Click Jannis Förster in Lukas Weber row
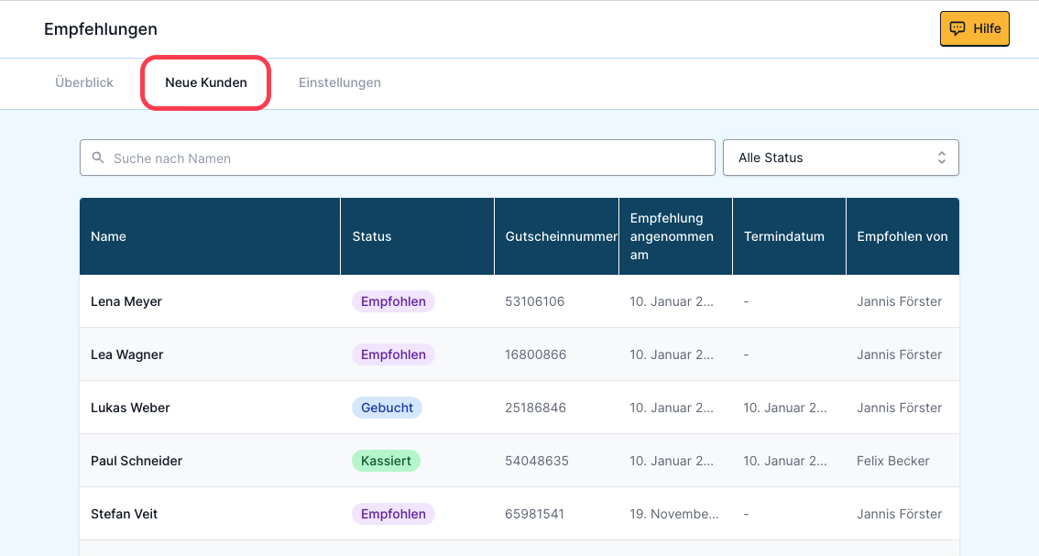Screen dimensions: 1039x556 coord(899,408)
